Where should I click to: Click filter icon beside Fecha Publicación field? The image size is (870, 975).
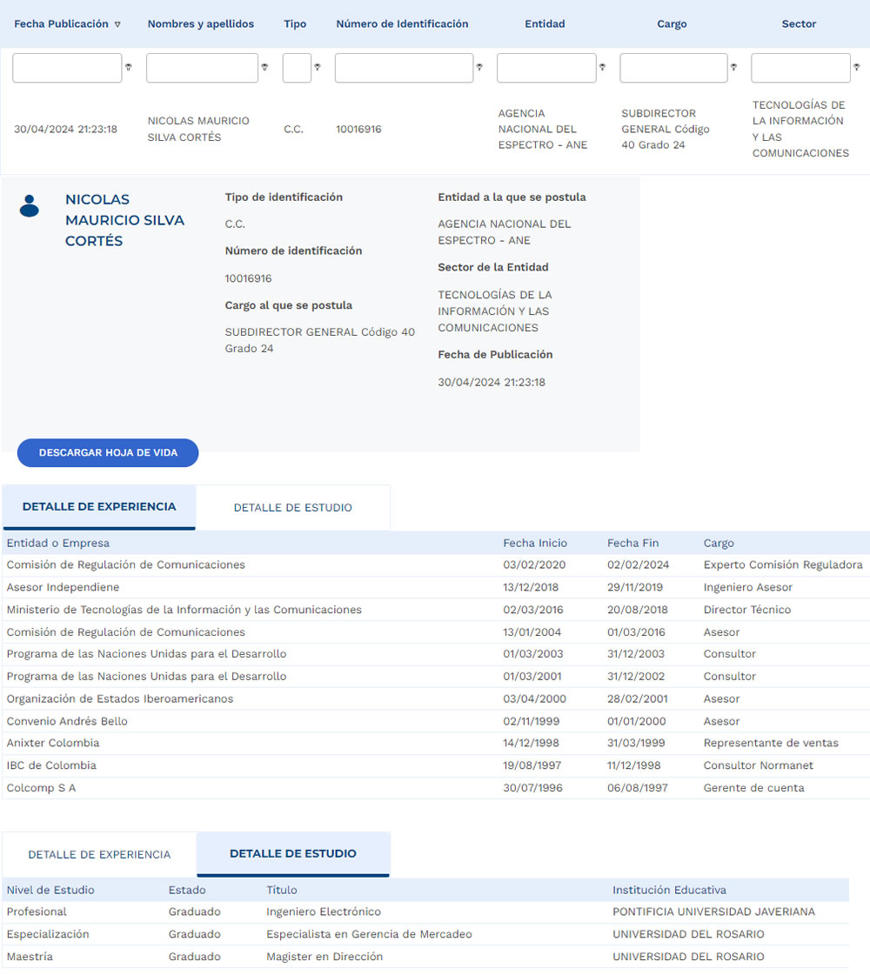click(x=129, y=68)
